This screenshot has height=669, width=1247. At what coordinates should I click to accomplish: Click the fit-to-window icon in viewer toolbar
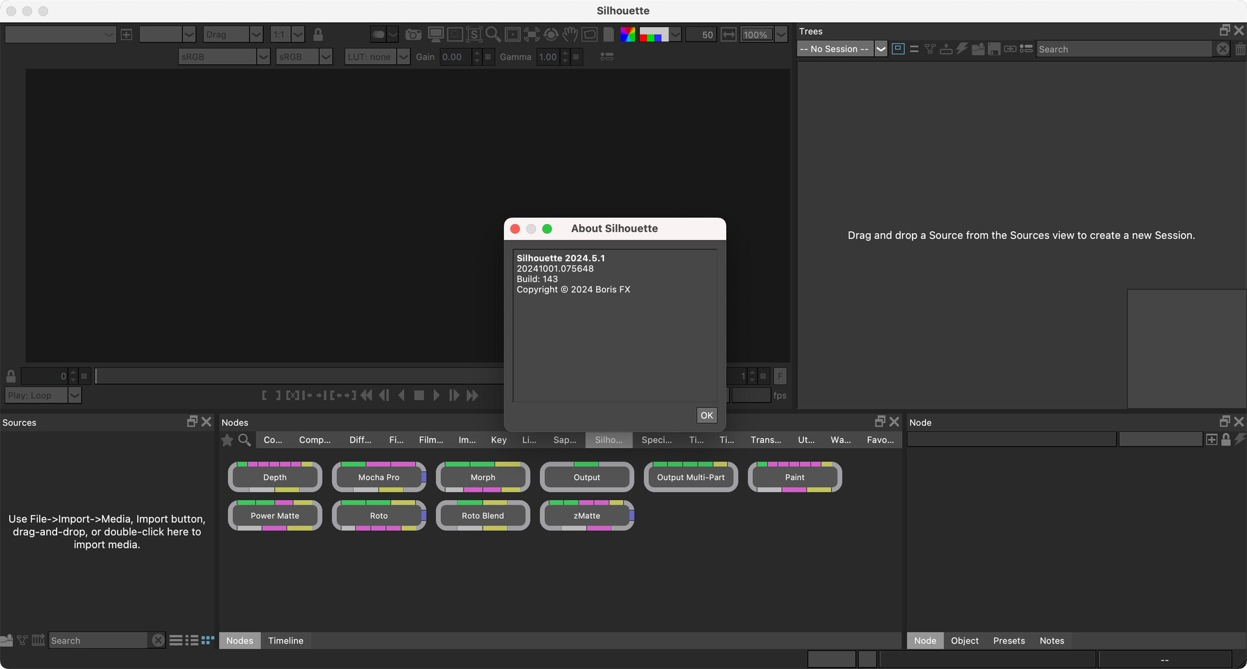tap(532, 34)
